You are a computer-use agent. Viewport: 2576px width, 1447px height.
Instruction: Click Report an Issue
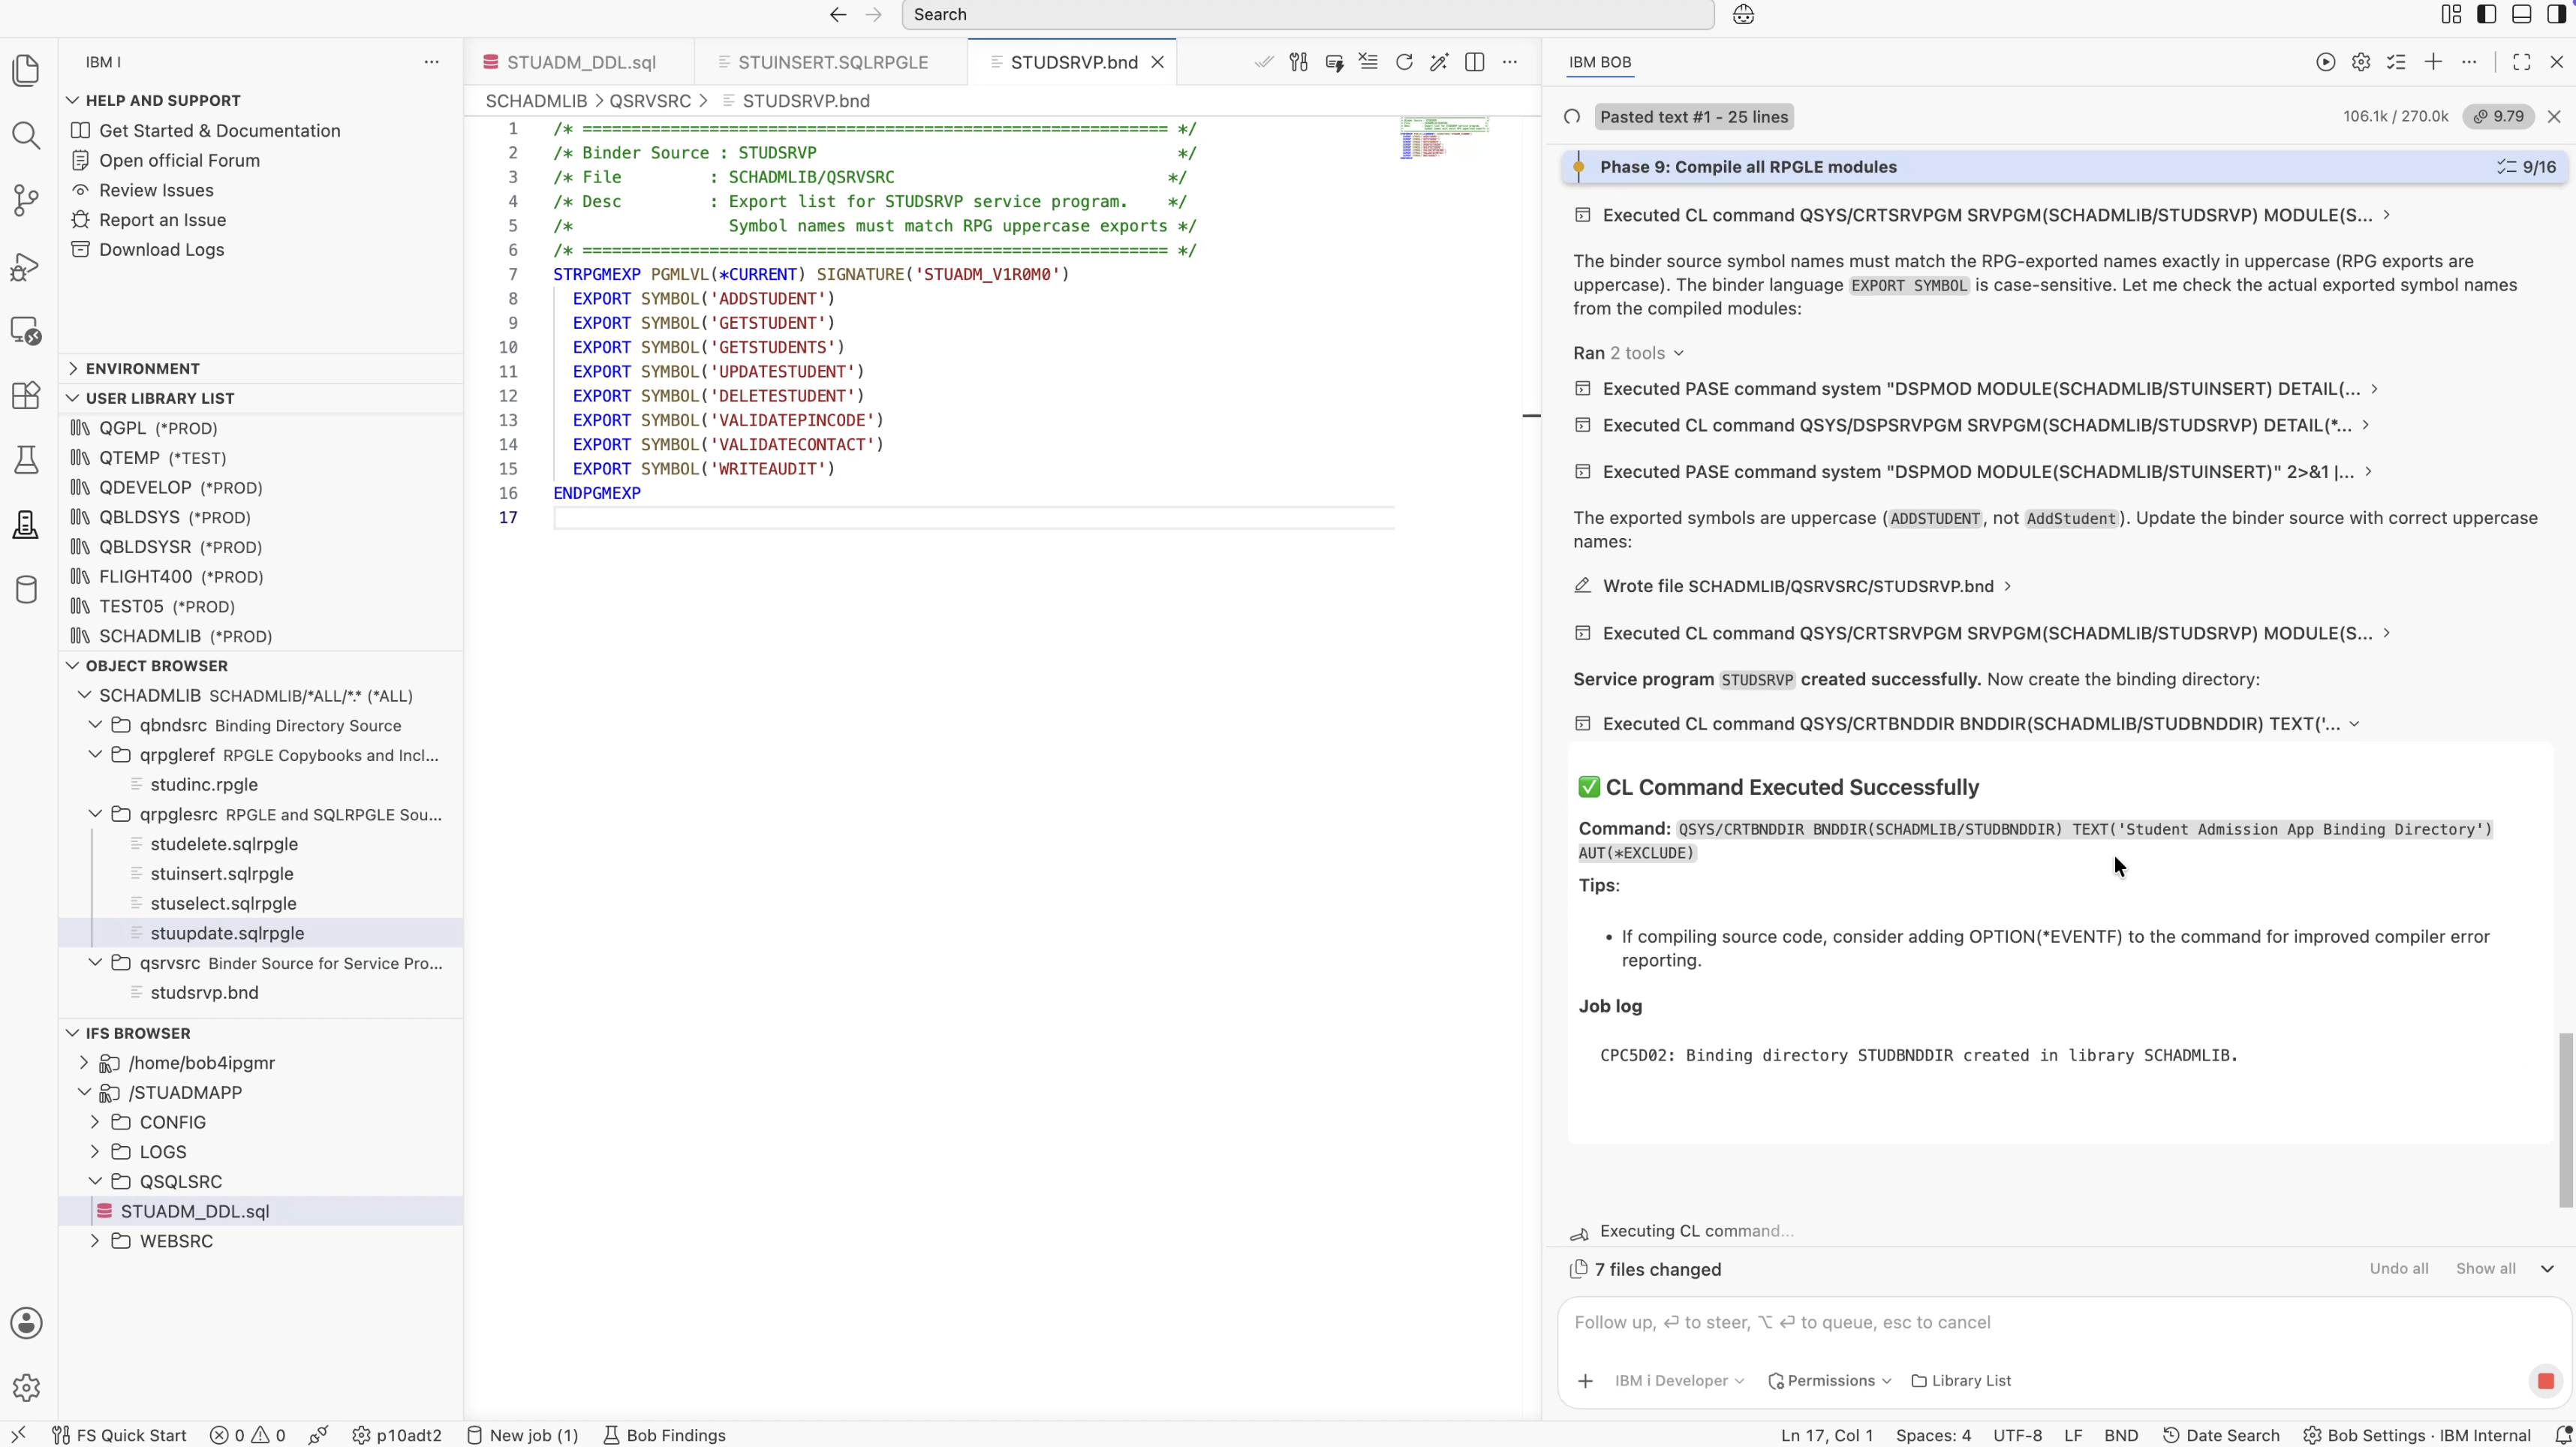point(162,220)
